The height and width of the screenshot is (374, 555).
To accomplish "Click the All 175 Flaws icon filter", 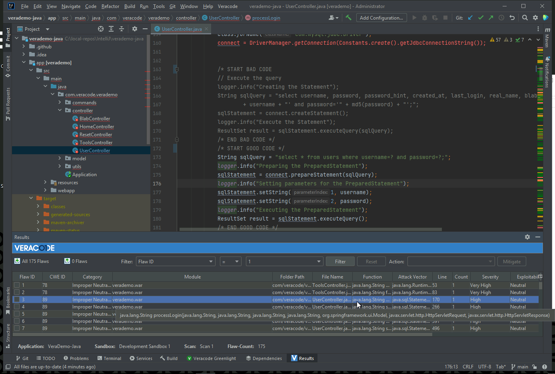I will [17, 261].
